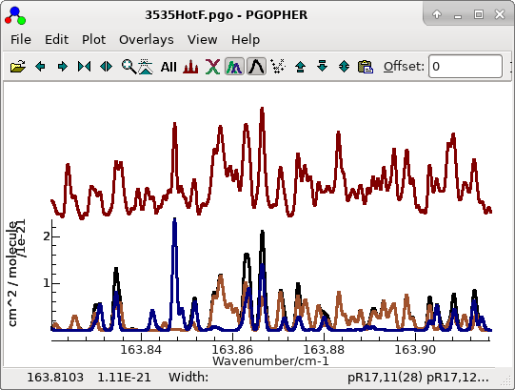Open the View menu

[x=202, y=39]
